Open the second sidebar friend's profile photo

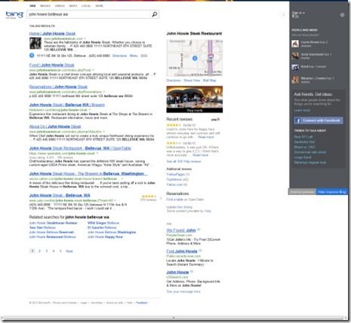coord(295,56)
